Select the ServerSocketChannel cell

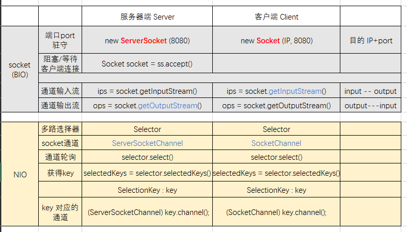pyautogui.click(x=147, y=143)
